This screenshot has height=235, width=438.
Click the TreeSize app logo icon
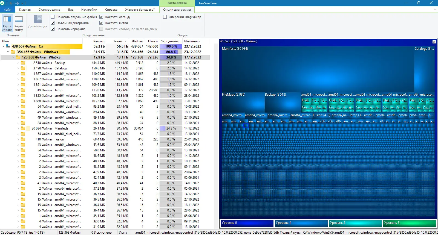pyautogui.click(x=2, y=3)
